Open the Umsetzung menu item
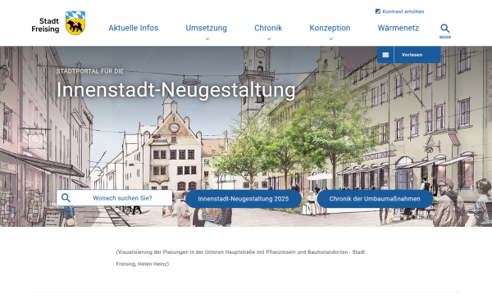Screen dimensions: 492x307 tap(206, 28)
